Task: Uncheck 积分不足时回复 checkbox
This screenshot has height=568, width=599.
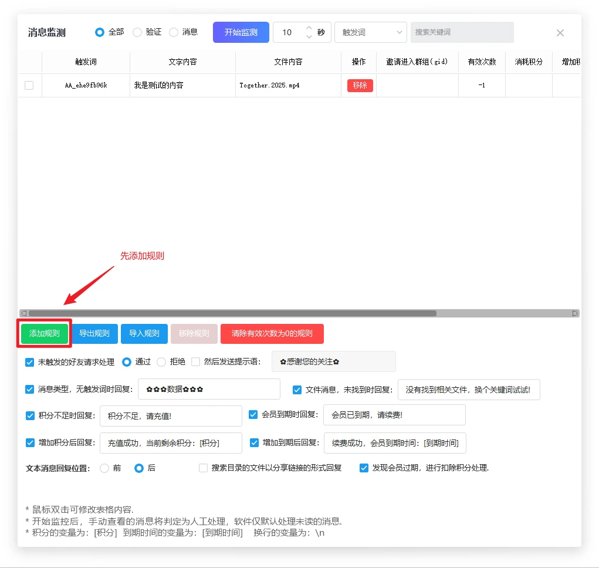Action: 31,415
